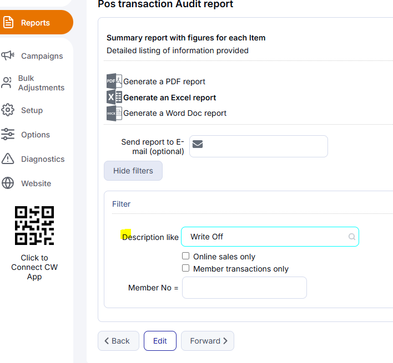Click the Excel file icon
The height and width of the screenshot is (363, 393).
pyautogui.click(x=114, y=98)
